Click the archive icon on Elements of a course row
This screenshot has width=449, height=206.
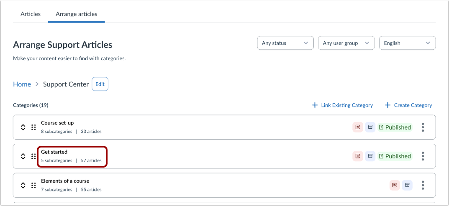[407, 185]
